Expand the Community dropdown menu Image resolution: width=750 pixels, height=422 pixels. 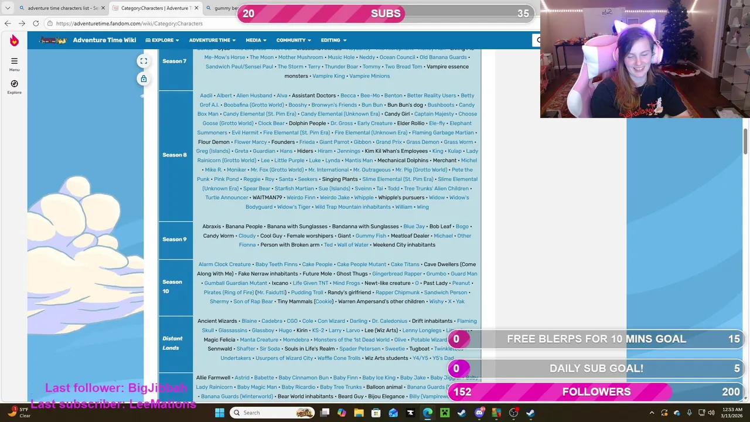click(294, 40)
